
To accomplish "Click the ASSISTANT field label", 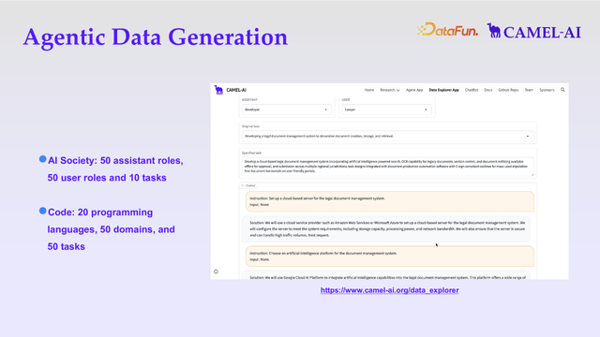I will click(x=249, y=100).
